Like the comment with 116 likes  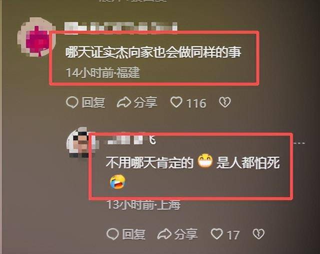coord(188,102)
